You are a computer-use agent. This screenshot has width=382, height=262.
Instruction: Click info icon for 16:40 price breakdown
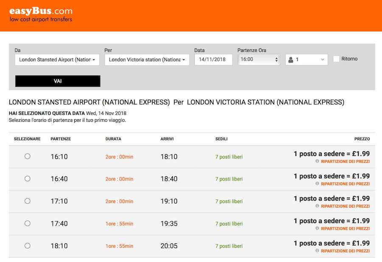(x=317, y=183)
